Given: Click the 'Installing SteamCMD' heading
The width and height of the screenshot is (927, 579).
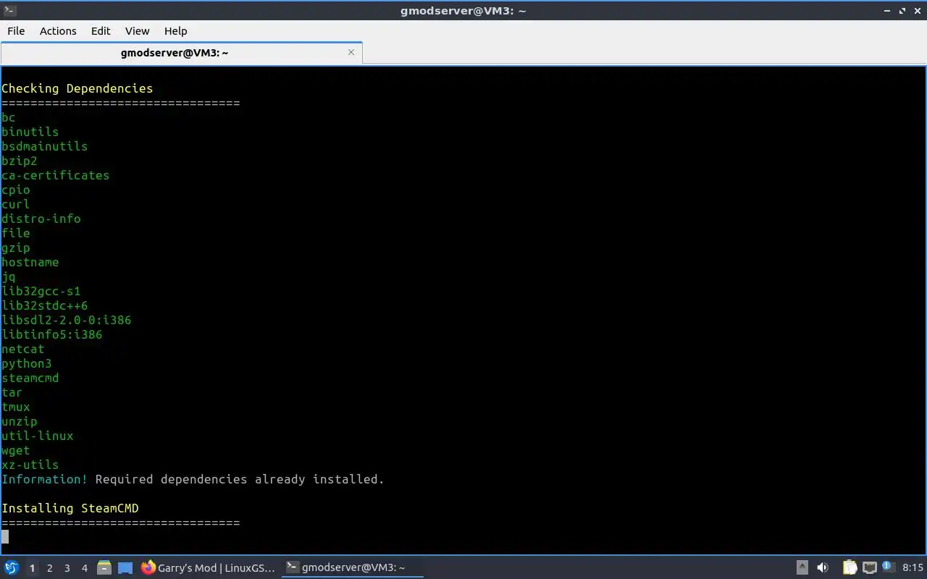Looking at the screenshot, I should tap(70, 508).
